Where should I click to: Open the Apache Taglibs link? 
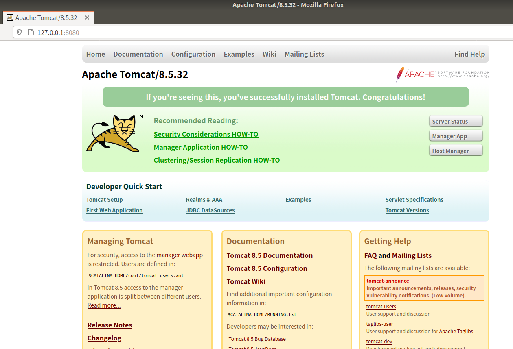coord(456,332)
